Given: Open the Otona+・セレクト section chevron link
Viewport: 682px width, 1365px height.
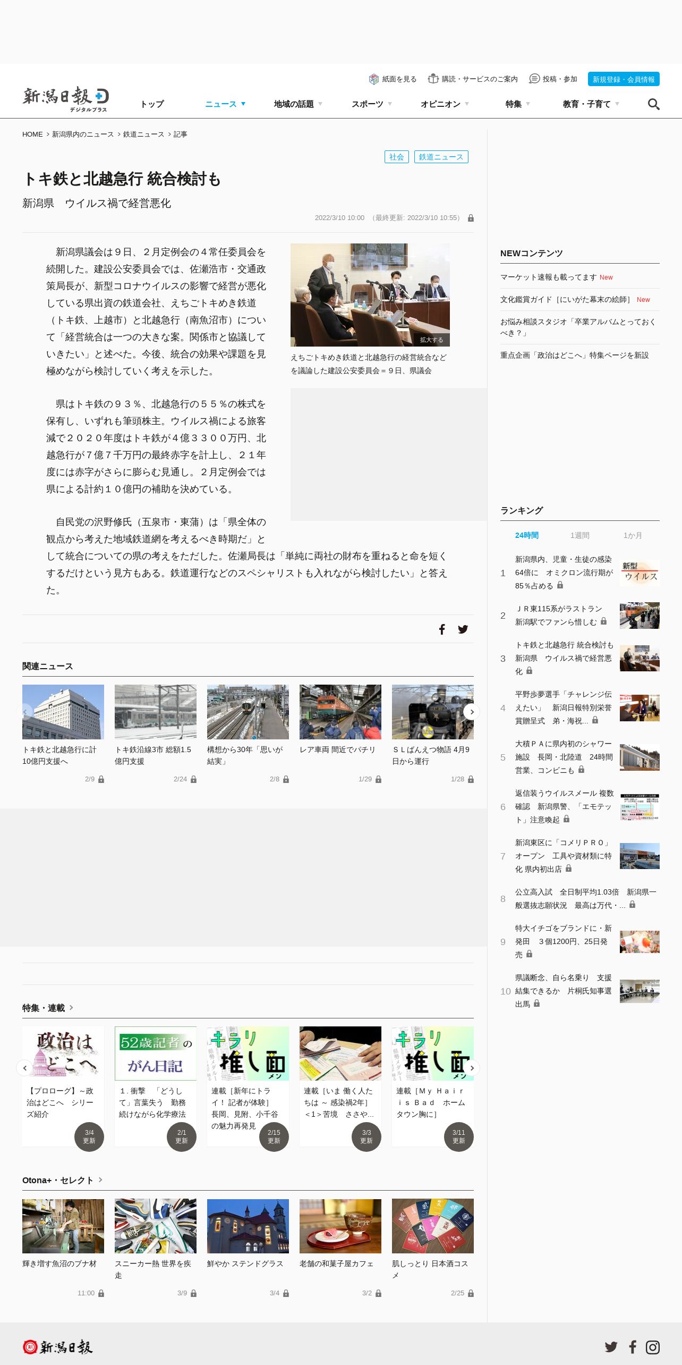Looking at the screenshot, I should click(x=100, y=1179).
